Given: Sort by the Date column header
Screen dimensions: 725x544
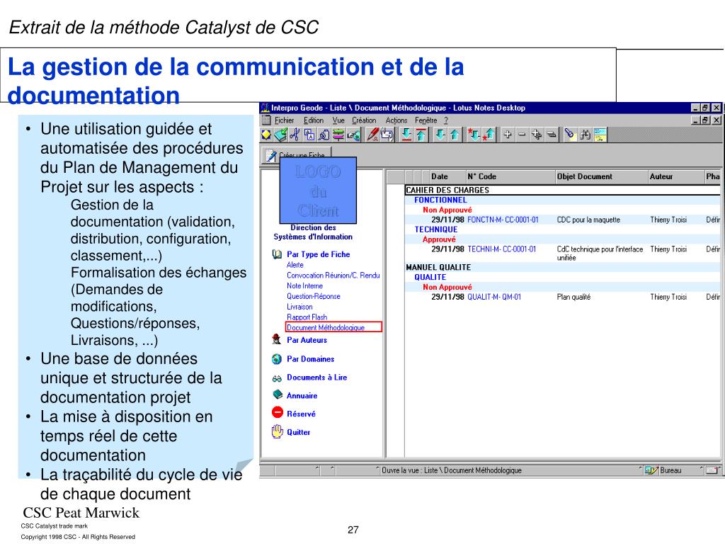Looking at the screenshot, I should (x=447, y=176).
